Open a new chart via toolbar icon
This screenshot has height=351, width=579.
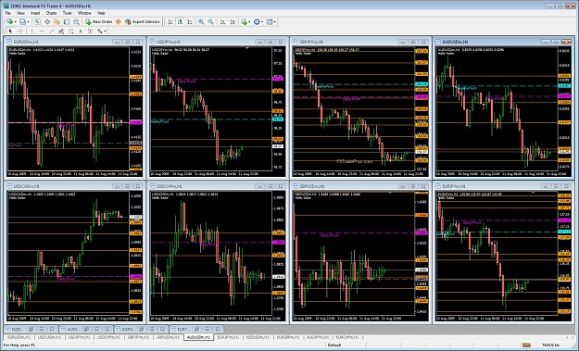[x=9, y=22]
